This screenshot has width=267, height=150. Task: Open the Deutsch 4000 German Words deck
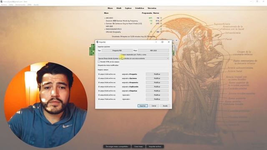click(x=122, y=21)
